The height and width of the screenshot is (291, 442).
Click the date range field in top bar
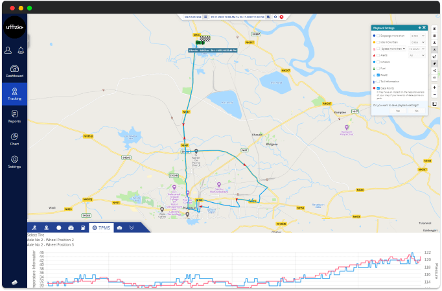point(237,17)
